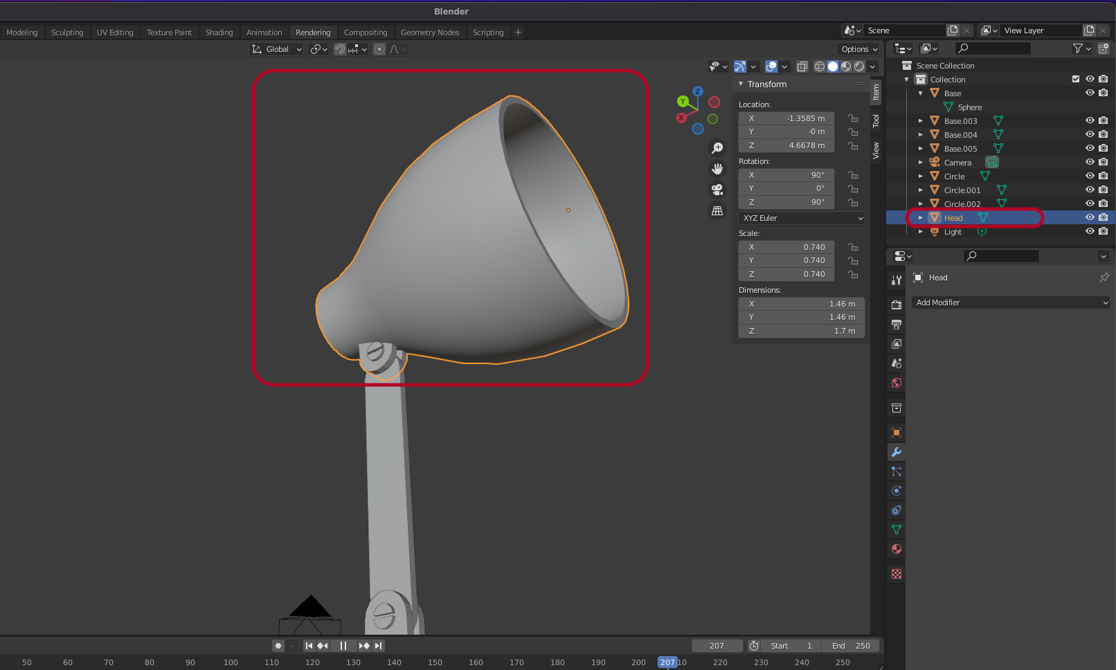Open the Object Constraints properties icon
Viewport: 1116px width, 670px height.
(x=897, y=510)
